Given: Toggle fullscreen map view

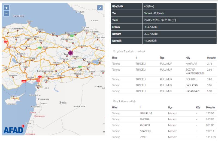Looking at the screenshot, I should [x=100, y=8].
